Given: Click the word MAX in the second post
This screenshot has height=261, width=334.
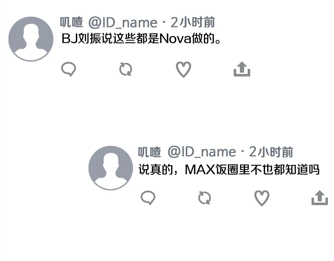Looking at the screenshot, I should [200, 170].
